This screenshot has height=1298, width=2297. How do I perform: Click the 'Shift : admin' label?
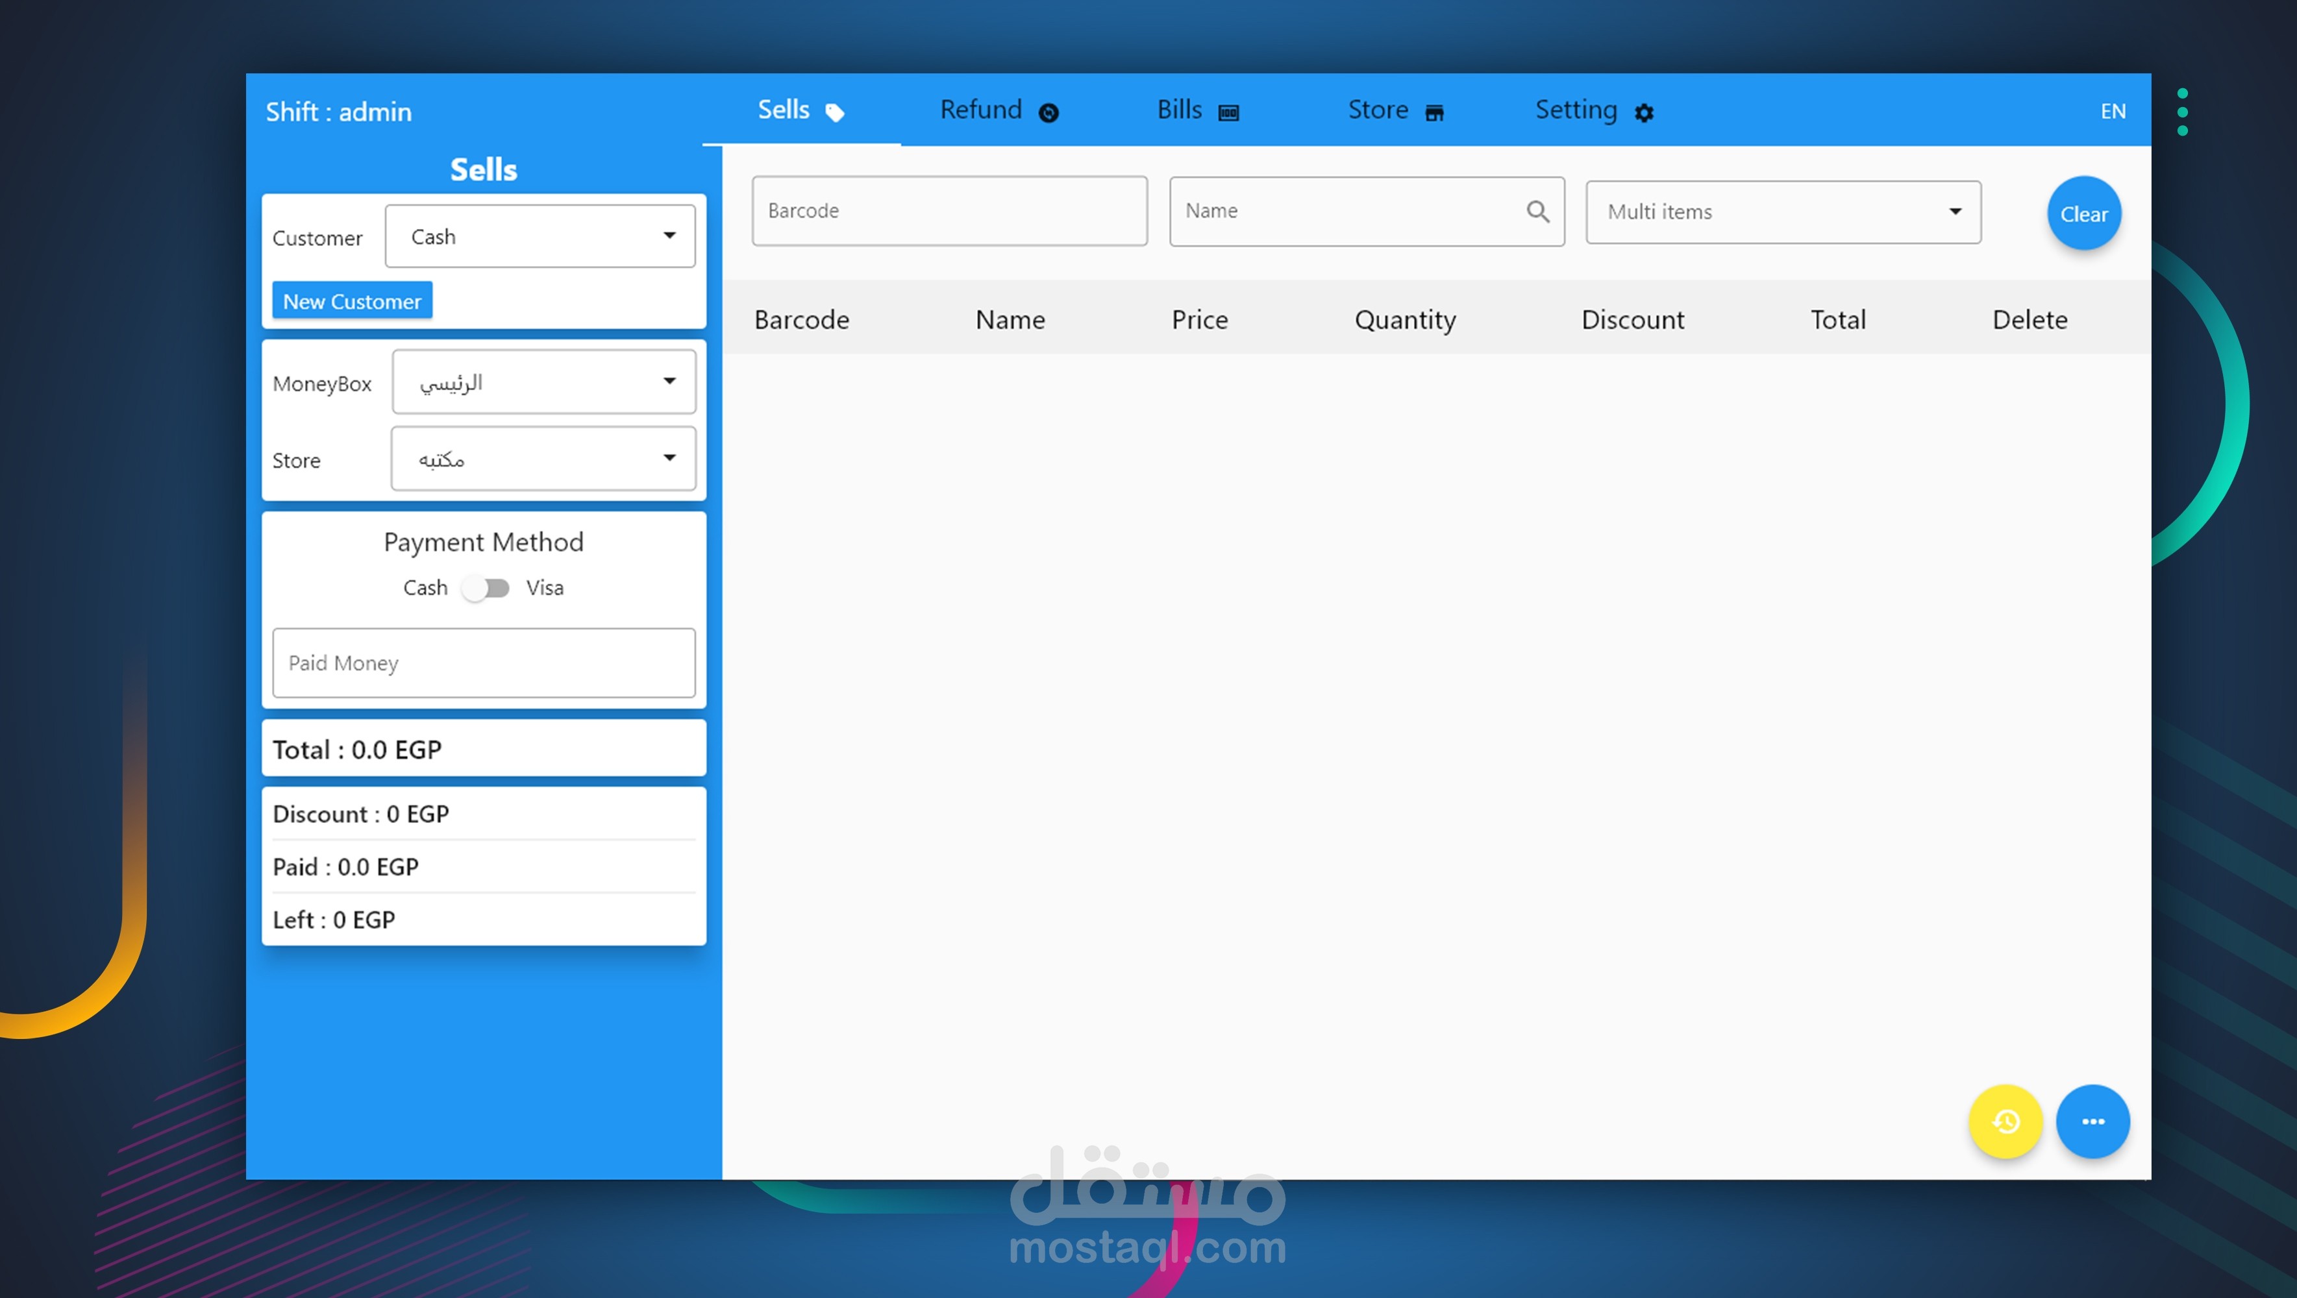coord(339,112)
